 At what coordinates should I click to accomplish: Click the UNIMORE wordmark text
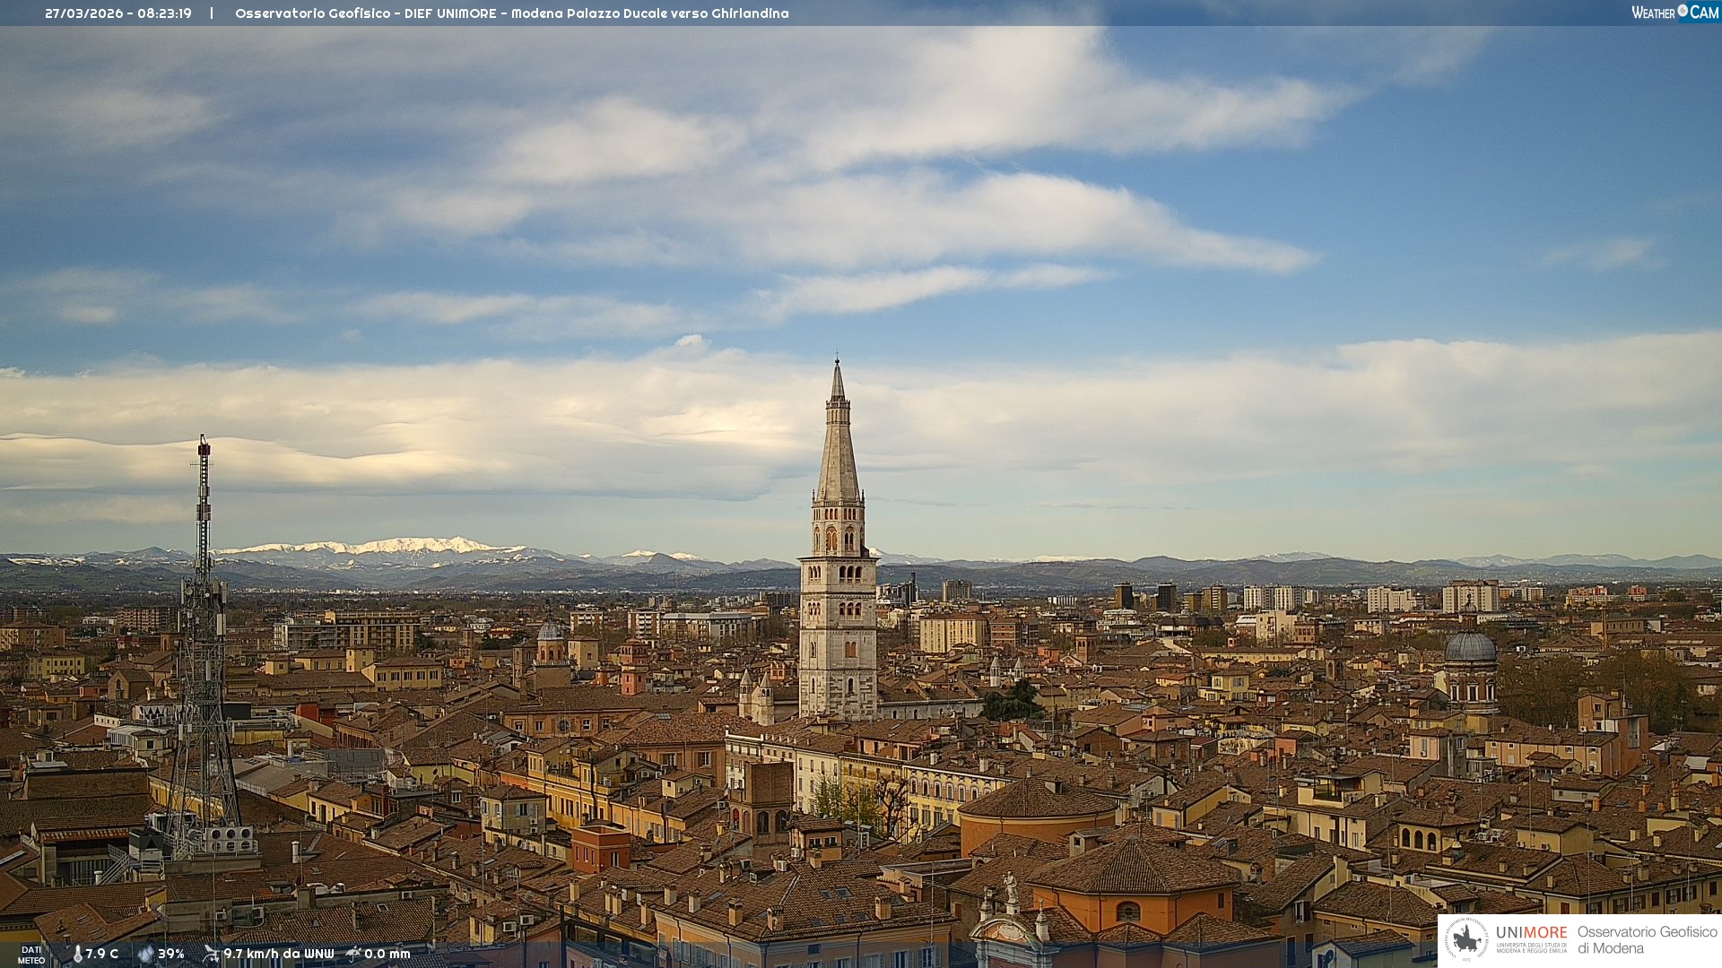[x=1531, y=932]
